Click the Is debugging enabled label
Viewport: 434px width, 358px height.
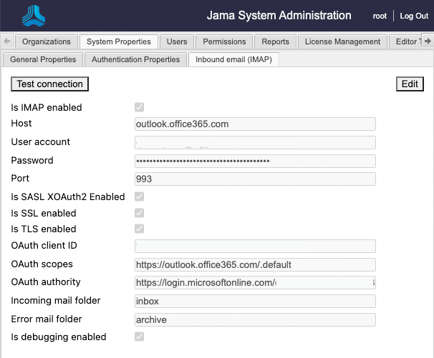pyautogui.click(x=59, y=337)
